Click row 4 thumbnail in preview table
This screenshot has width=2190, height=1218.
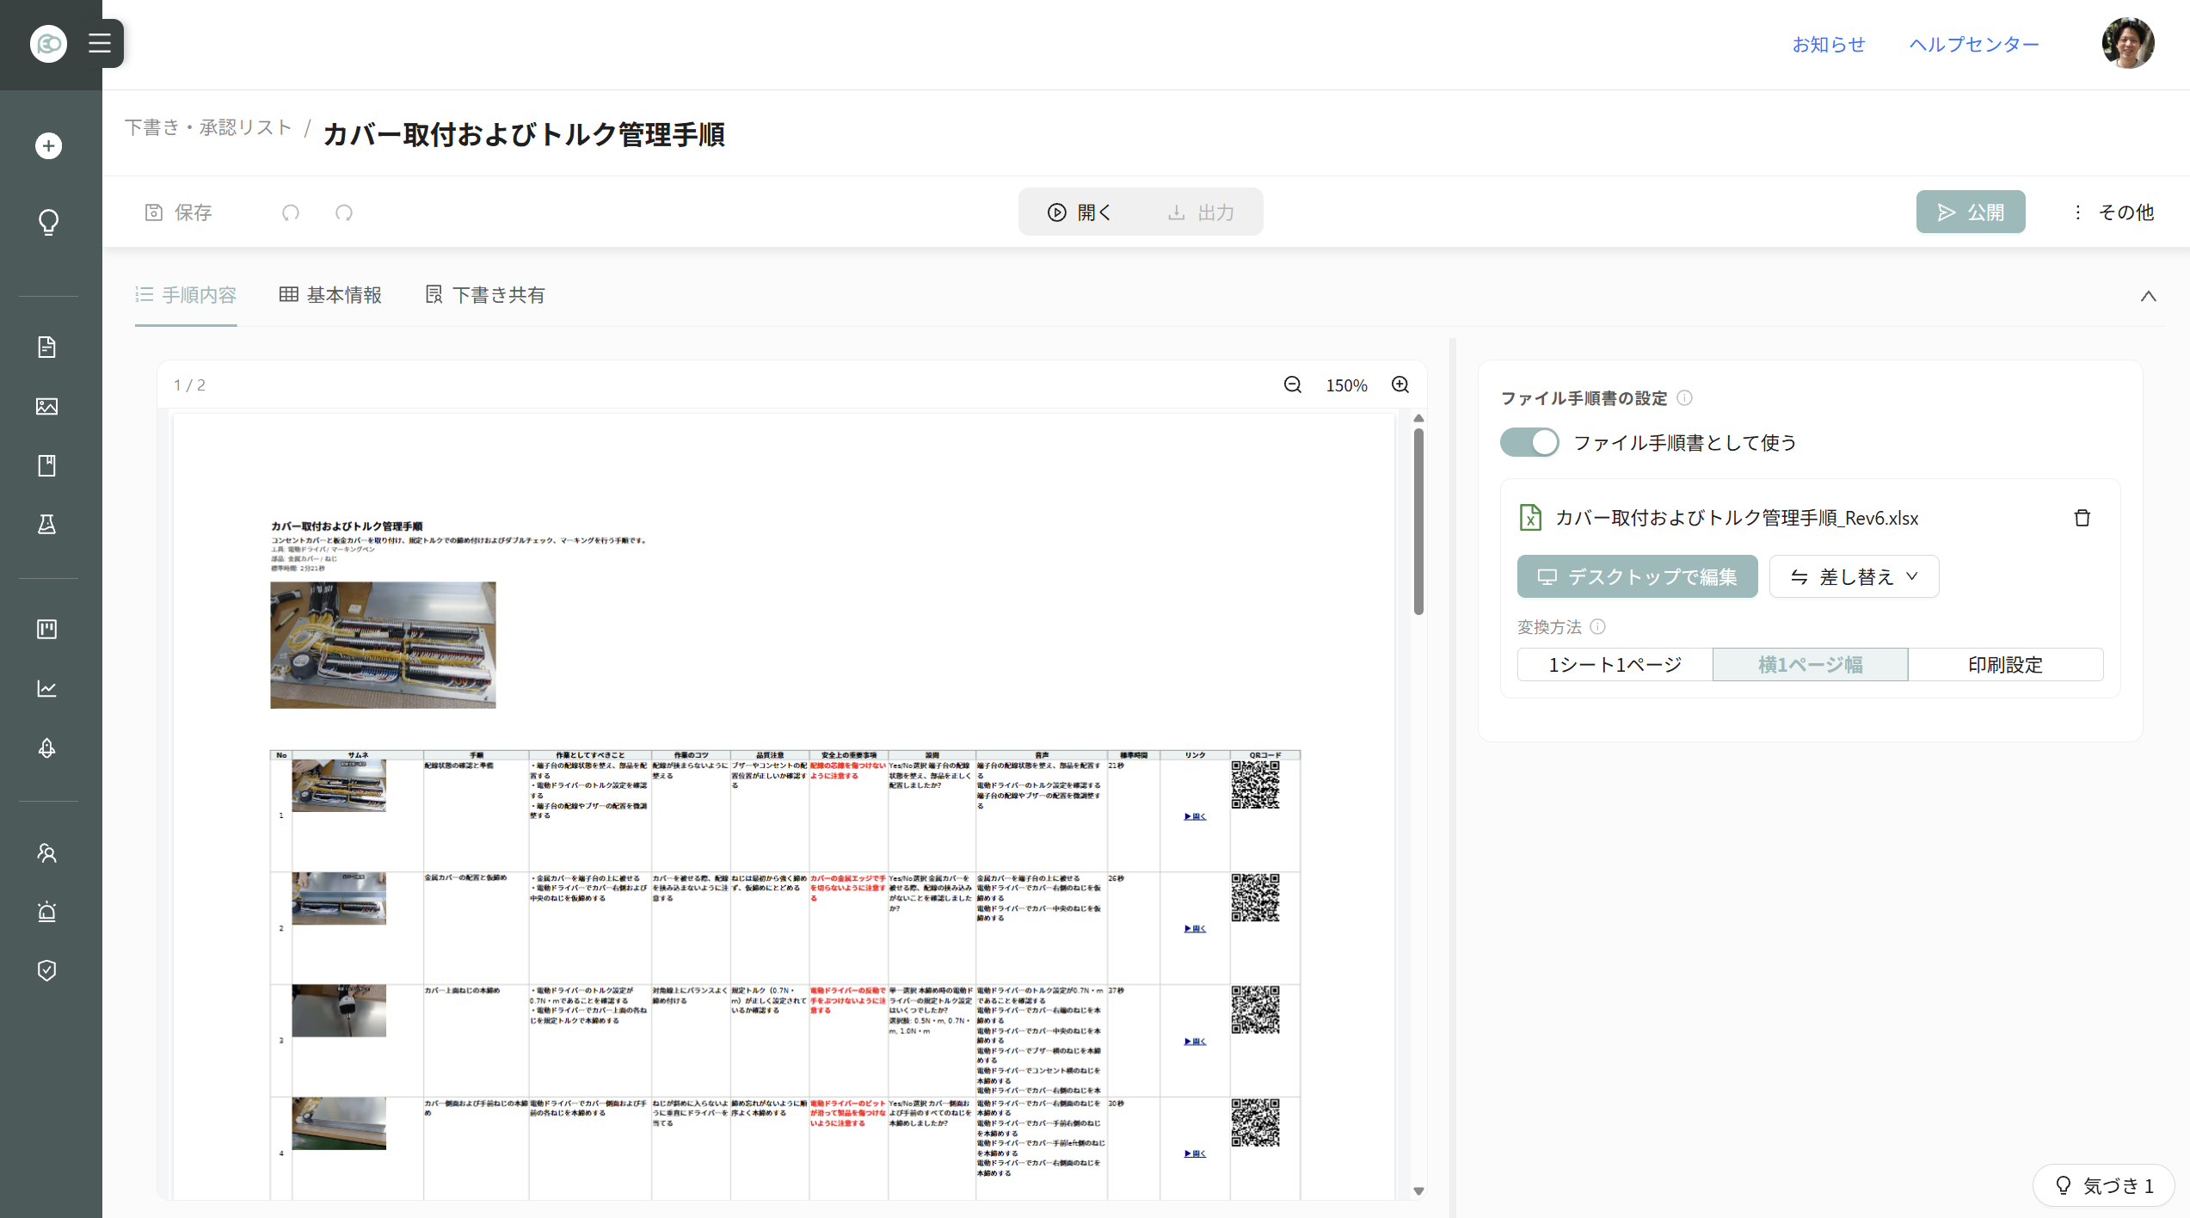tap(339, 1123)
